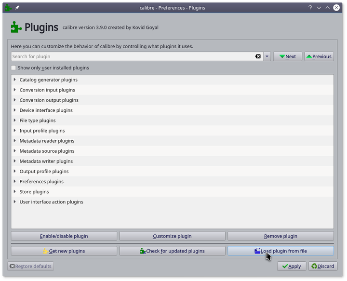Click the Previous arrow button
Screen dimensions: 347x281
(x=319, y=56)
